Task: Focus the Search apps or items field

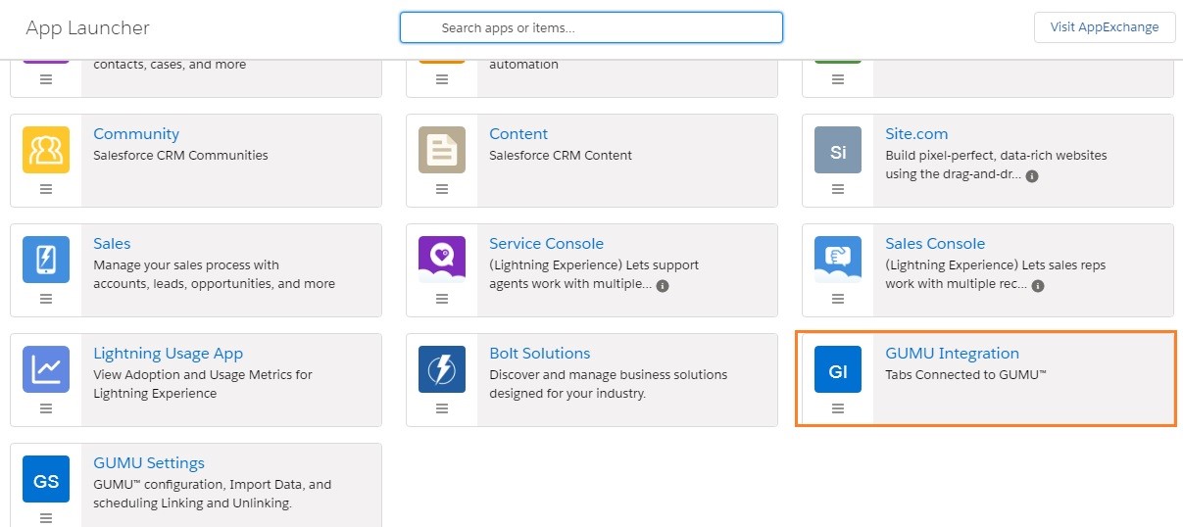Action: click(591, 27)
